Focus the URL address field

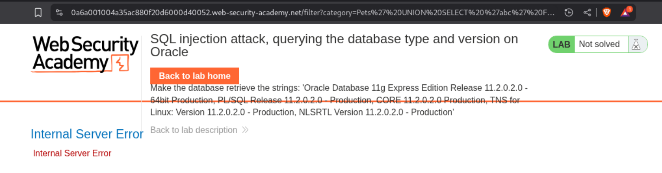coord(312,13)
